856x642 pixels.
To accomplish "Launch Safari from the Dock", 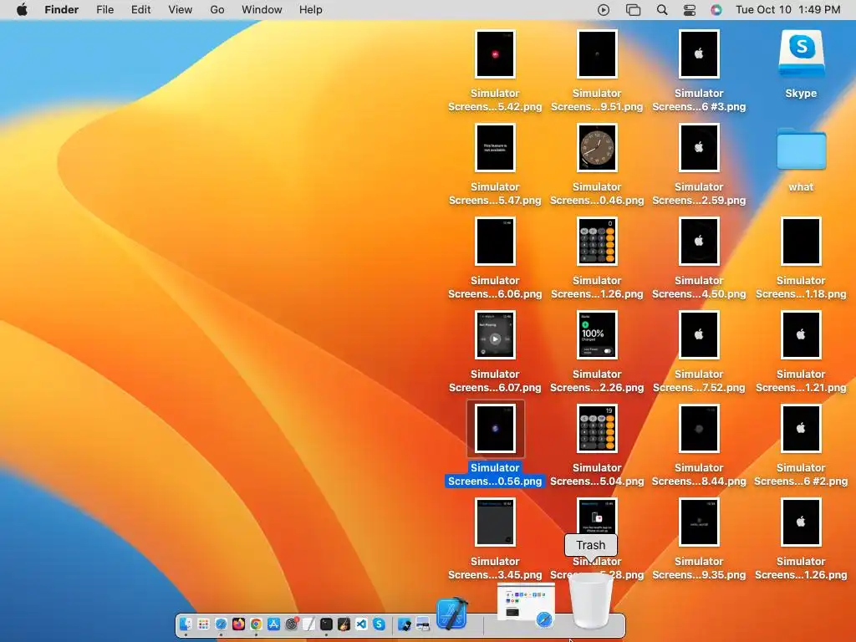I will coord(221,624).
